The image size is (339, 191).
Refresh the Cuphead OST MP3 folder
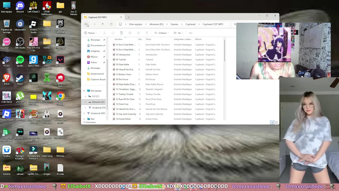click(111, 24)
